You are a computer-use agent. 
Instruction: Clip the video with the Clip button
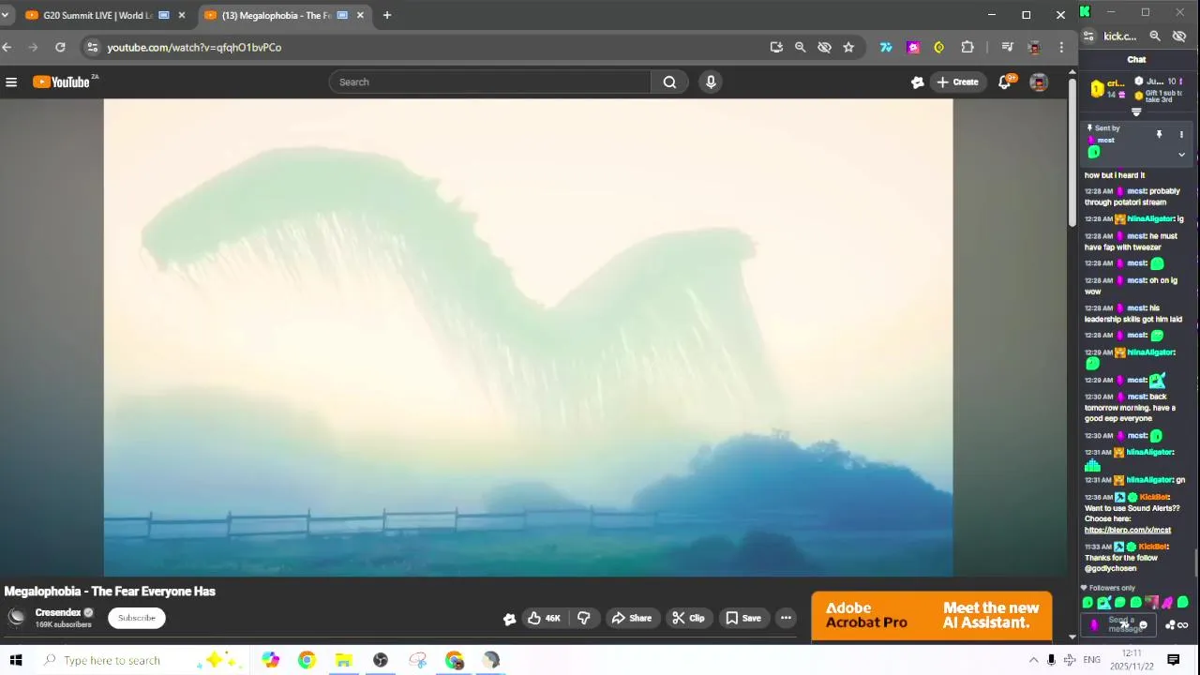click(688, 618)
